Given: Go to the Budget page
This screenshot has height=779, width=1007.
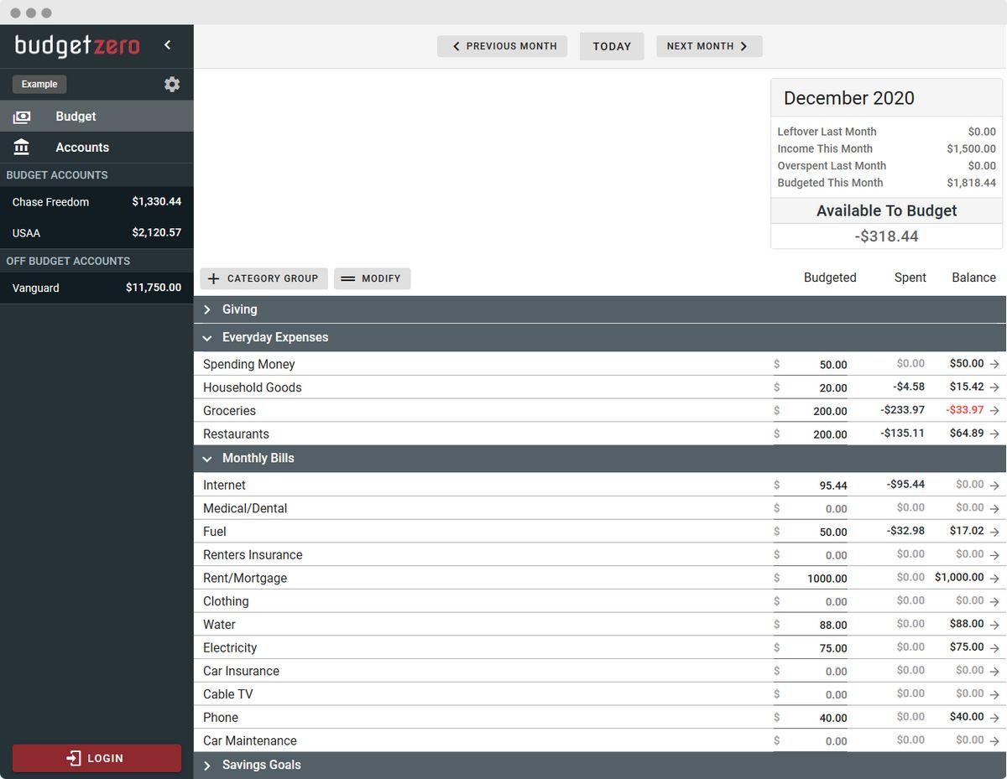Looking at the screenshot, I should click(97, 117).
